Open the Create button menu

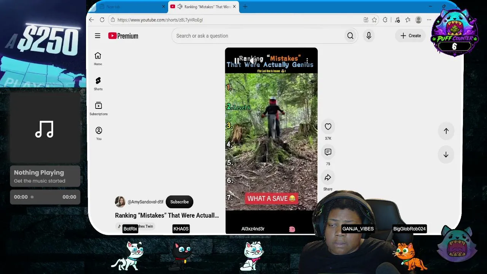[x=411, y=36]
